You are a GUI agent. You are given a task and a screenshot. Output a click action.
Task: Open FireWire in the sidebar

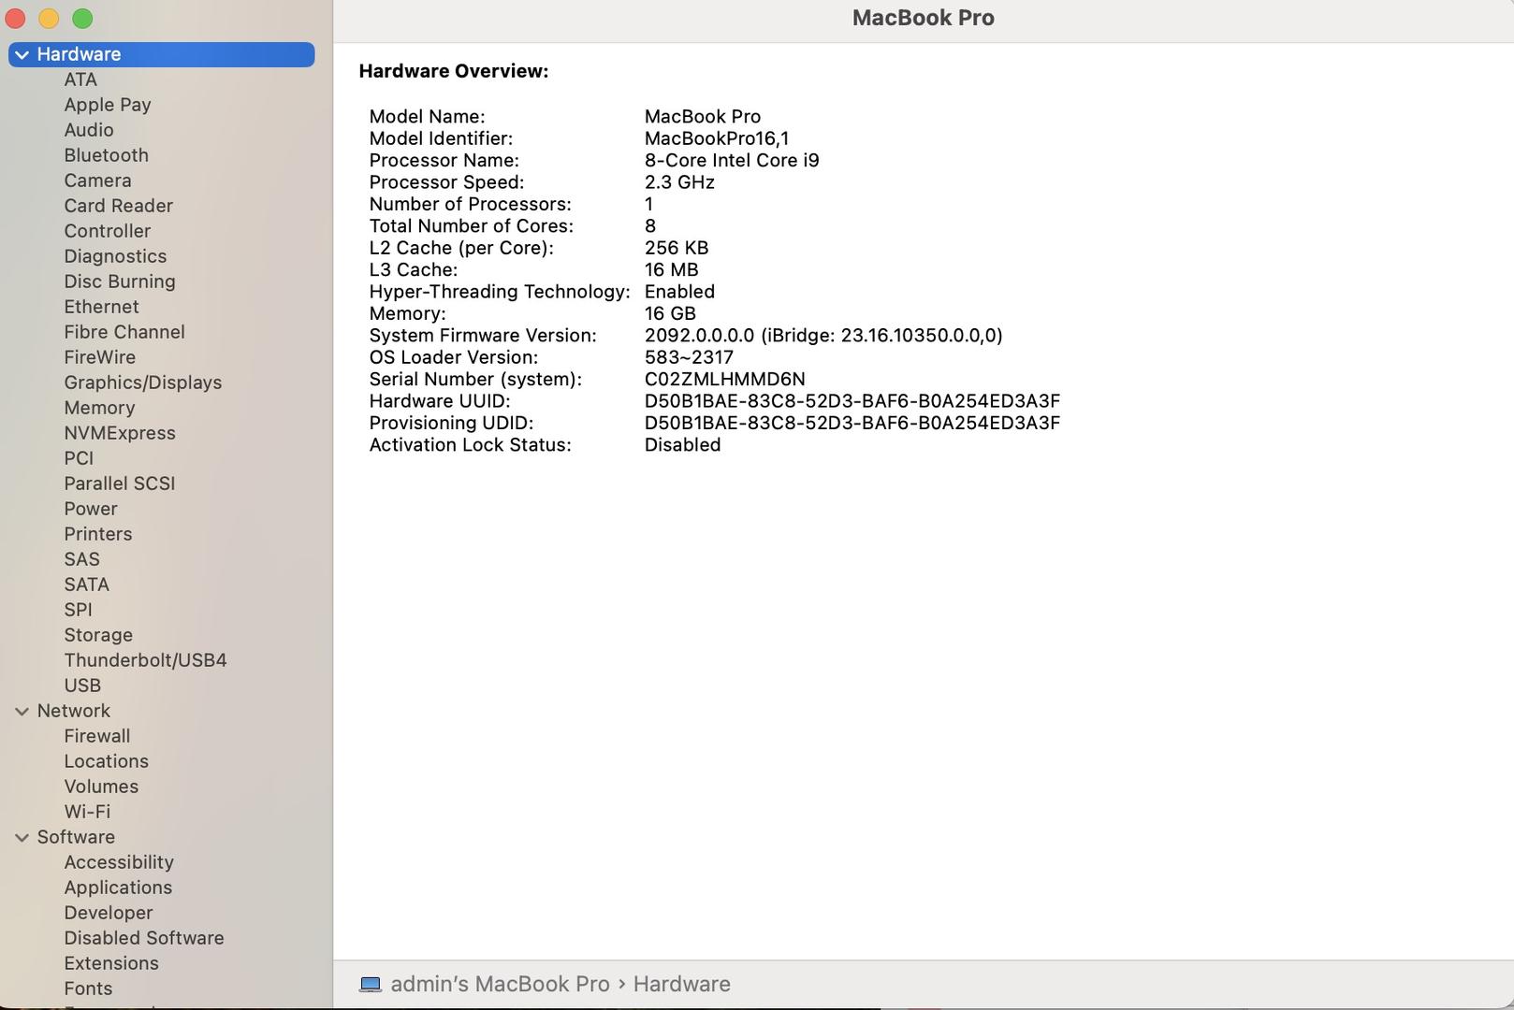99,357
